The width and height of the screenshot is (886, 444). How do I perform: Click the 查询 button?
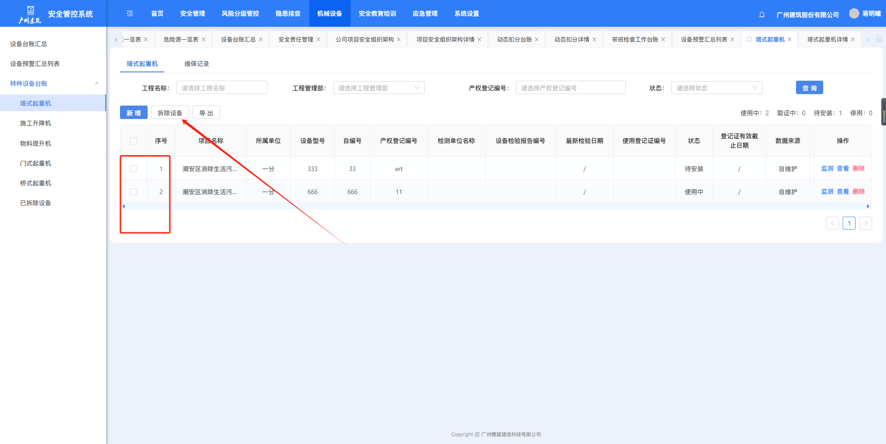[809, 88]
